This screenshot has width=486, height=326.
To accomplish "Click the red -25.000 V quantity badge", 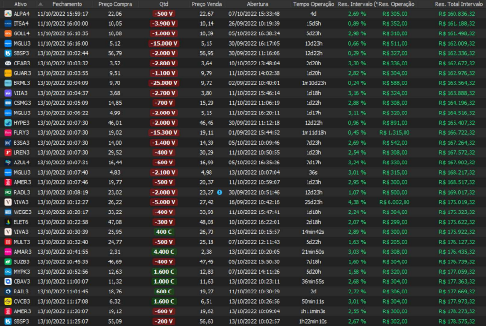I will point(163,83).
